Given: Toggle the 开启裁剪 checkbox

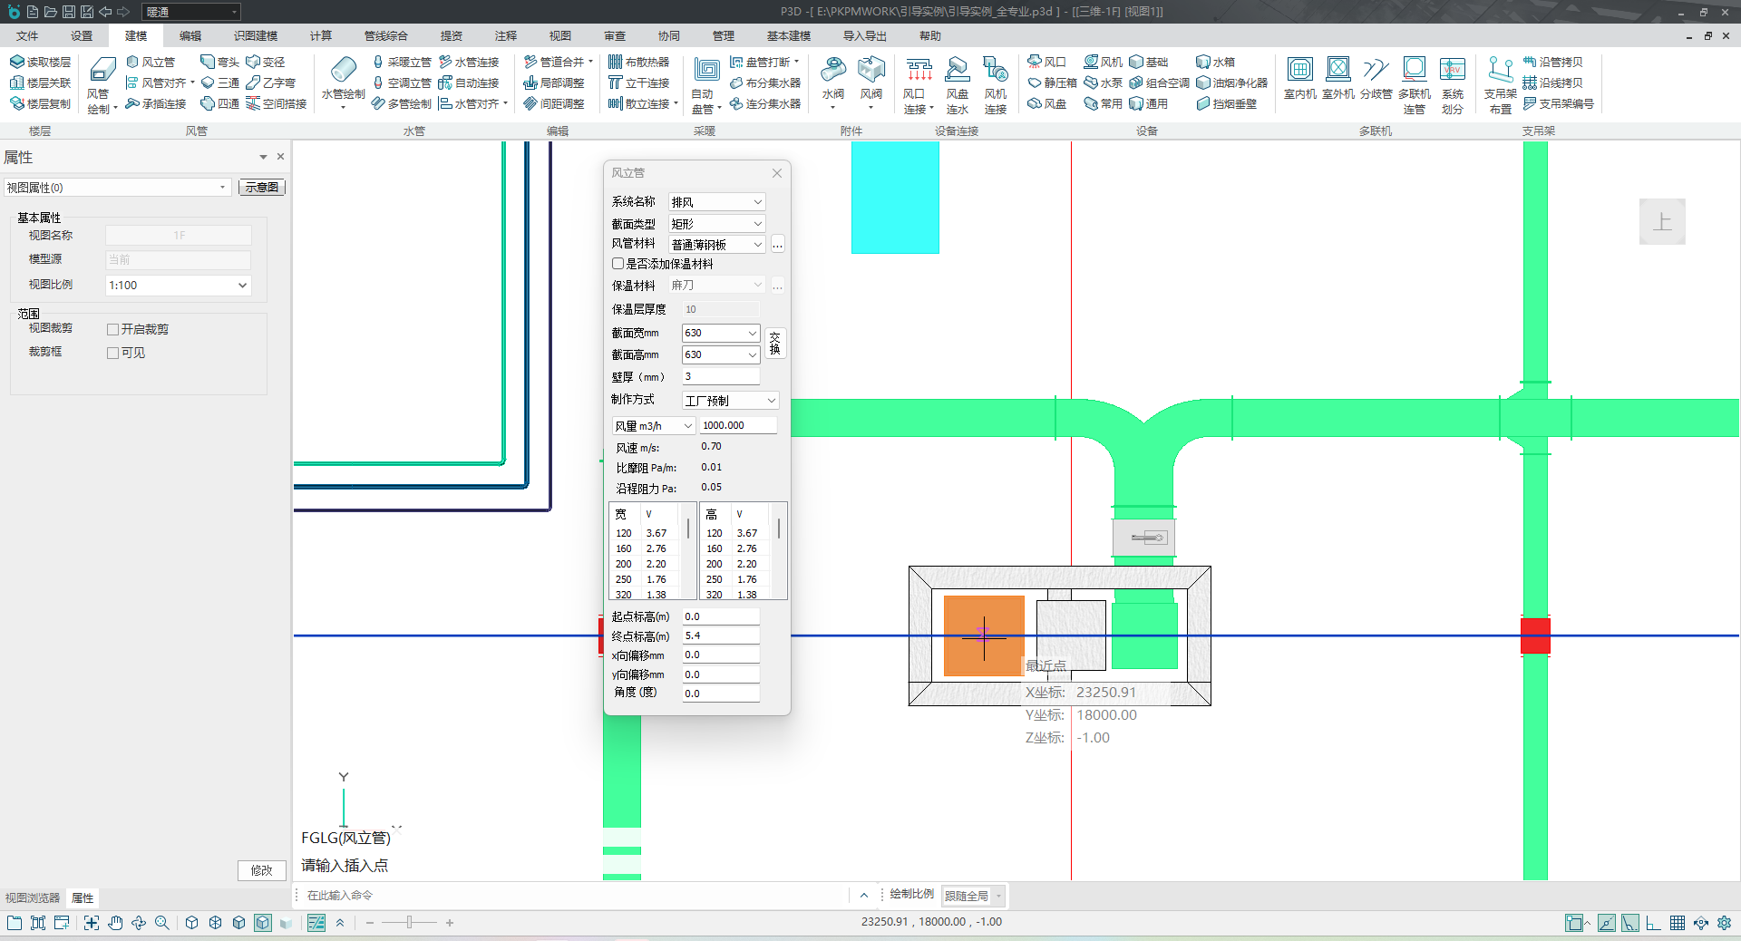Looking at the screenshot, I should [113, 330].
